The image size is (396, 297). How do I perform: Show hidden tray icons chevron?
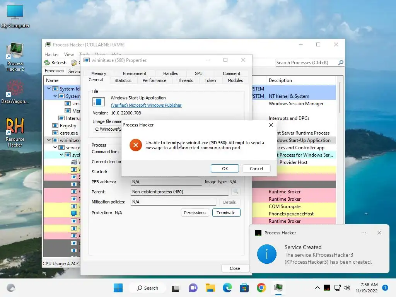tap(317, 288)
